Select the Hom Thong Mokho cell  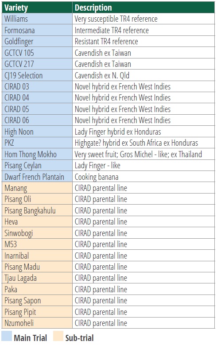coord(37,154)
